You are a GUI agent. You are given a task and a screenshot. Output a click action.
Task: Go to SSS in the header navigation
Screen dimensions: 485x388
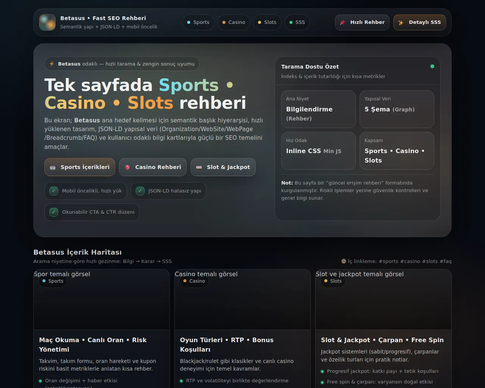[x=297, y=22]
